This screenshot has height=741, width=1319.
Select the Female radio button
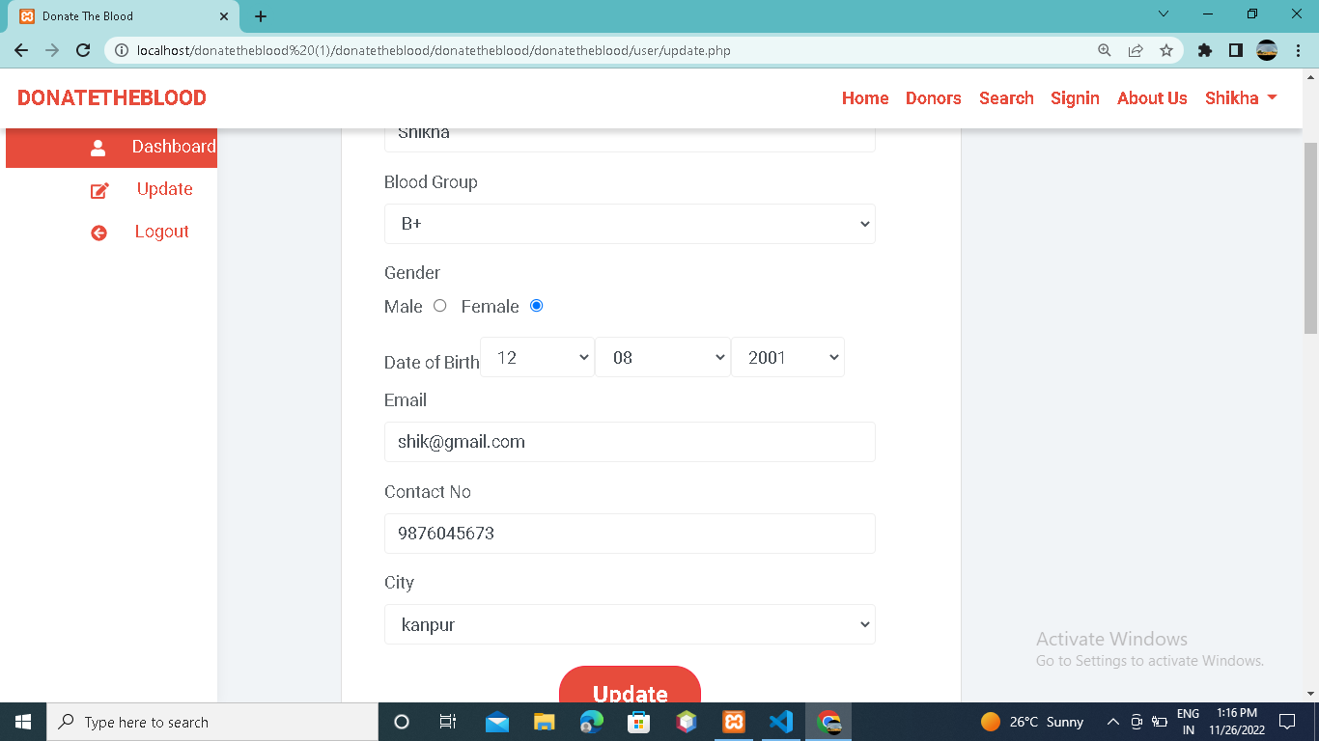tap(536, 306)
